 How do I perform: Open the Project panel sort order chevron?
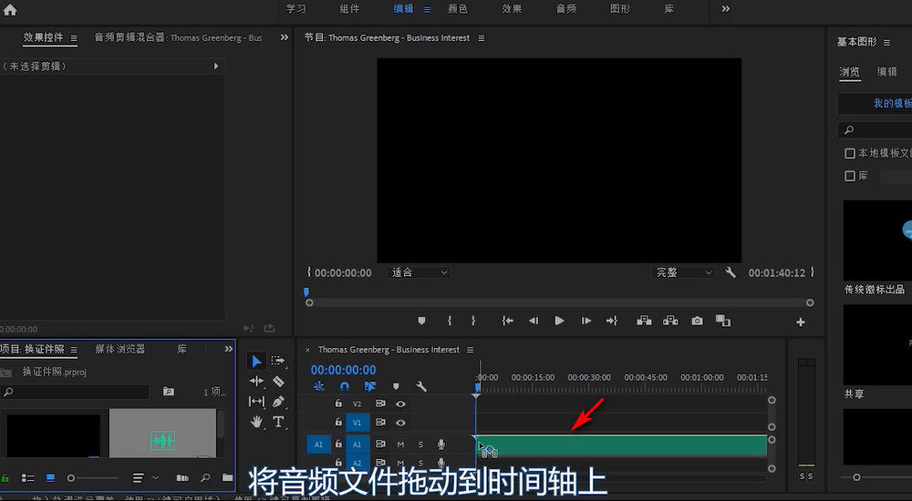click(x=155, y=477)
